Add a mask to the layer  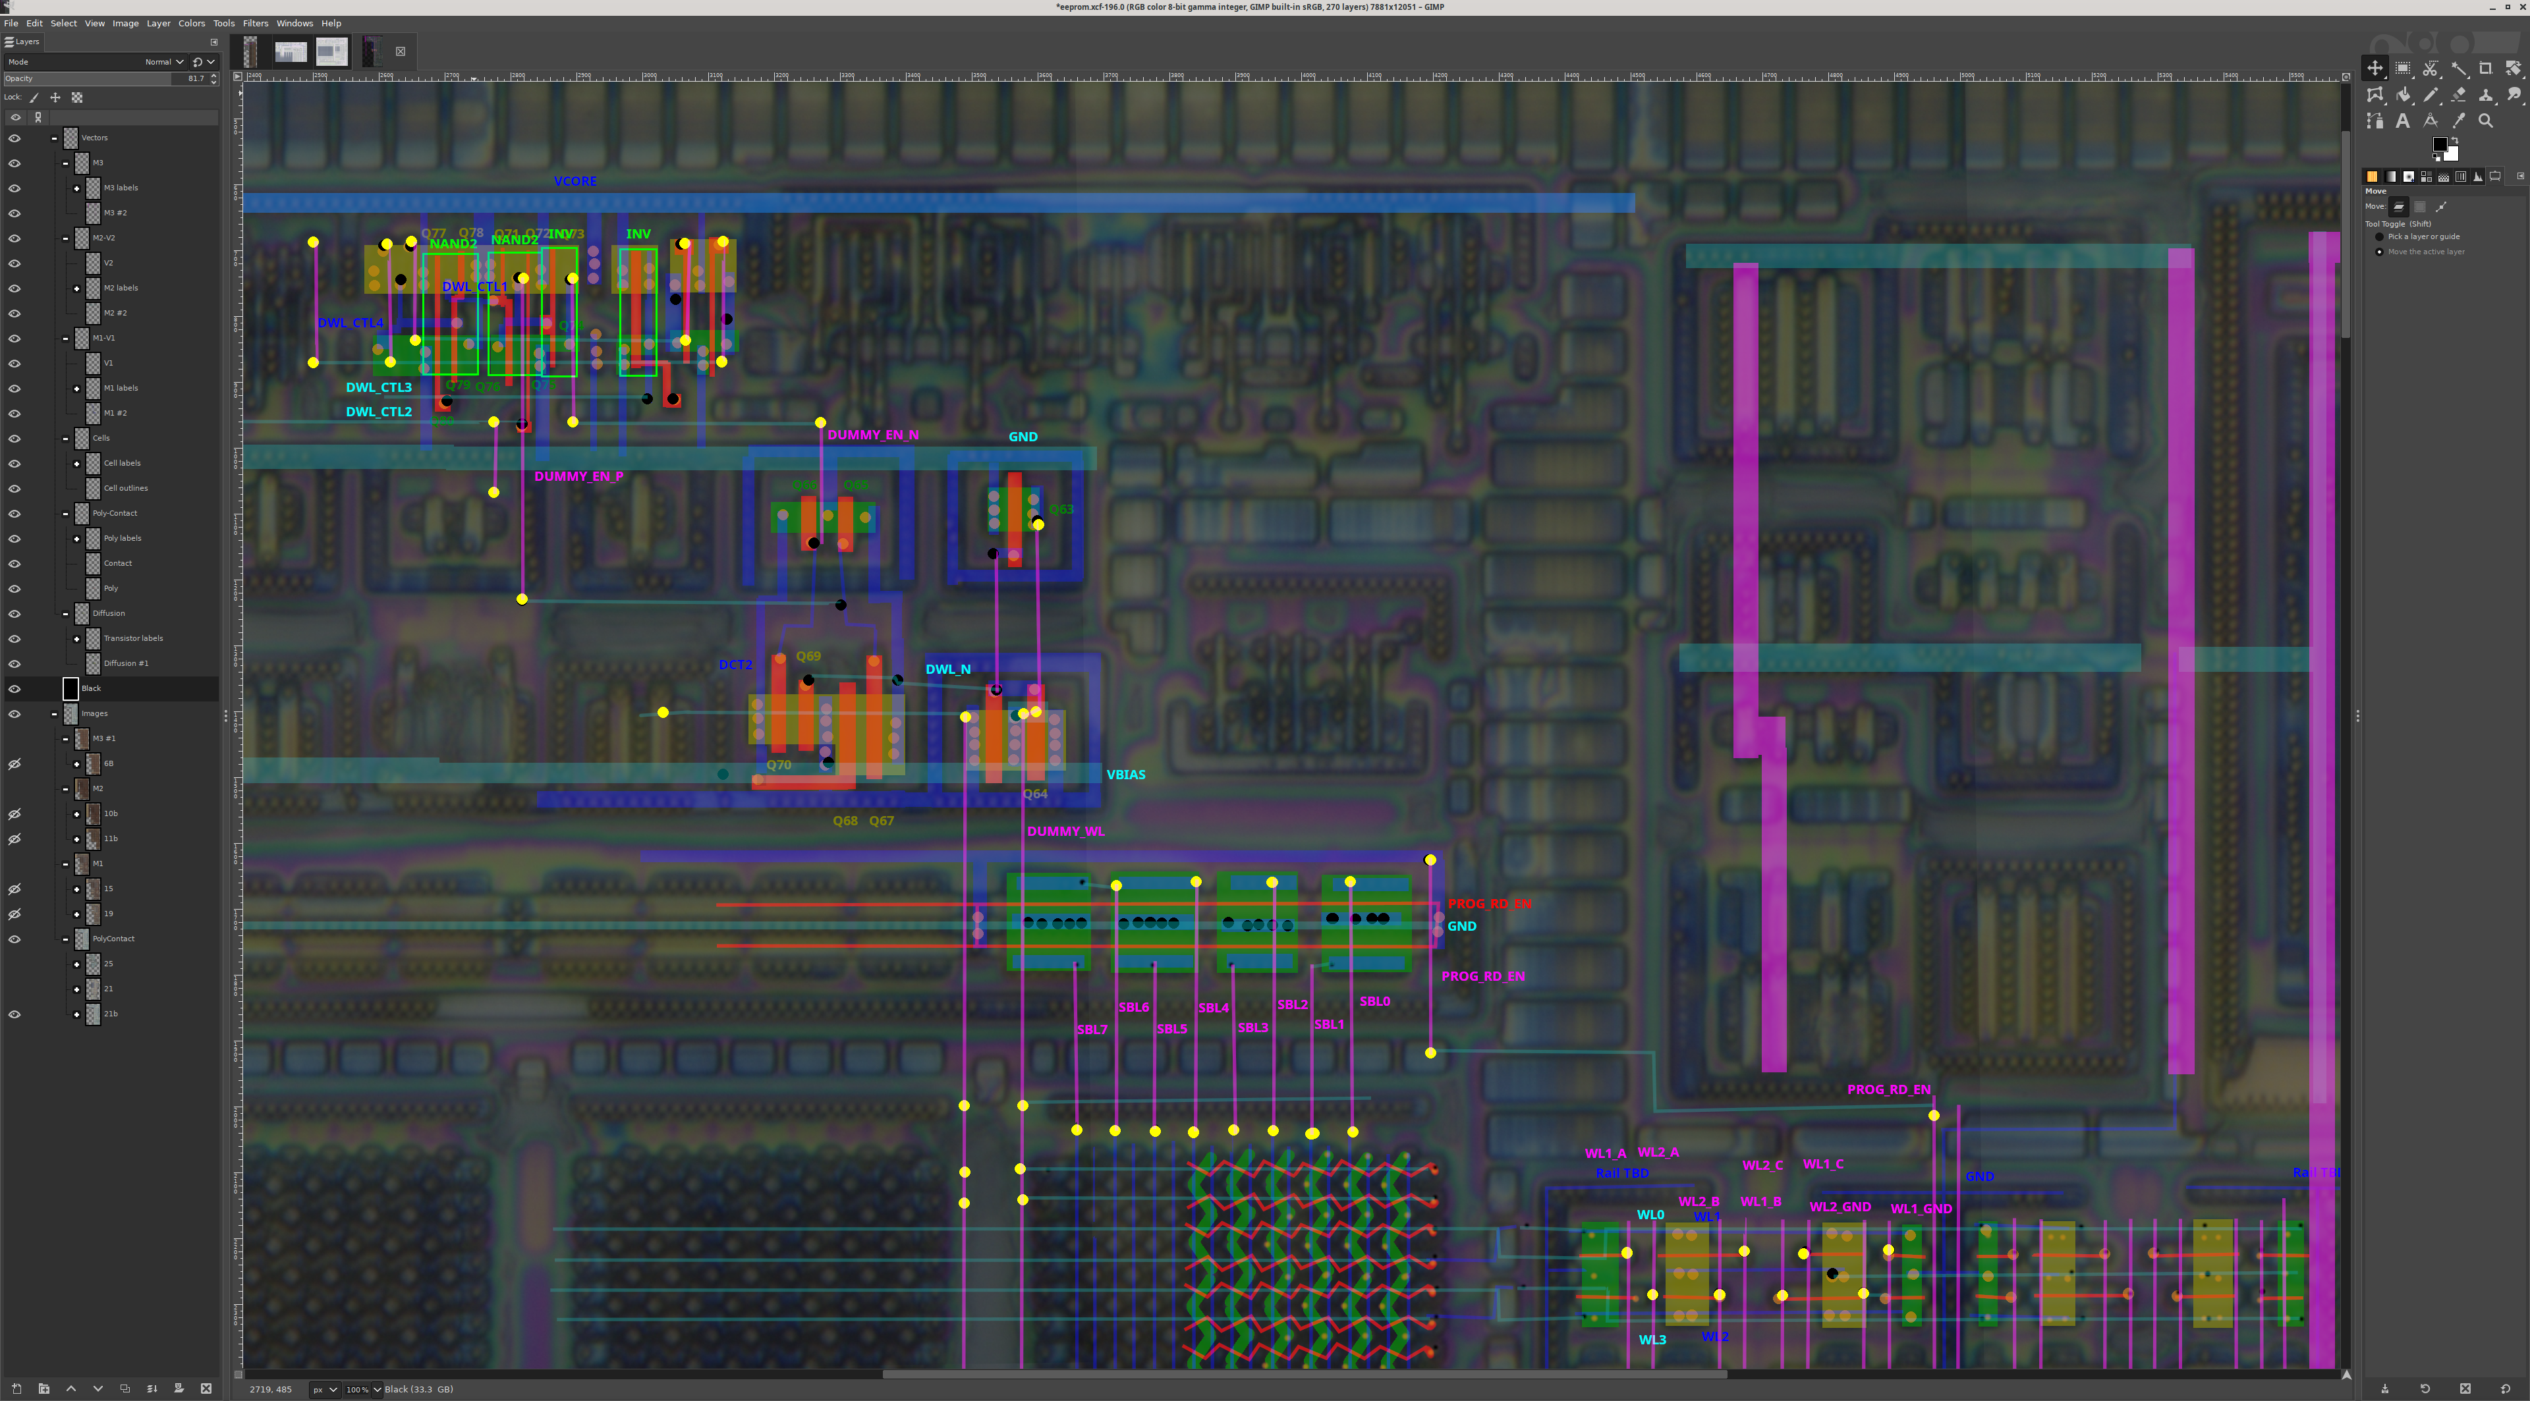[179, 1388]
